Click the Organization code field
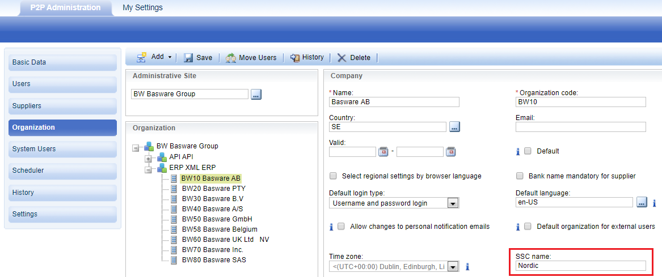 click(581, 102)
